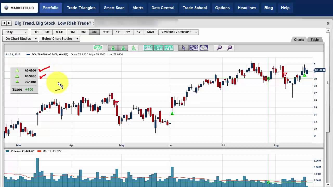
Task: Switch to the Table tab
Action: pos(315,40)
